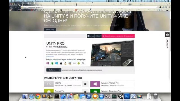Click the question mark help icon above CONTACT

(x=167, y=35)
